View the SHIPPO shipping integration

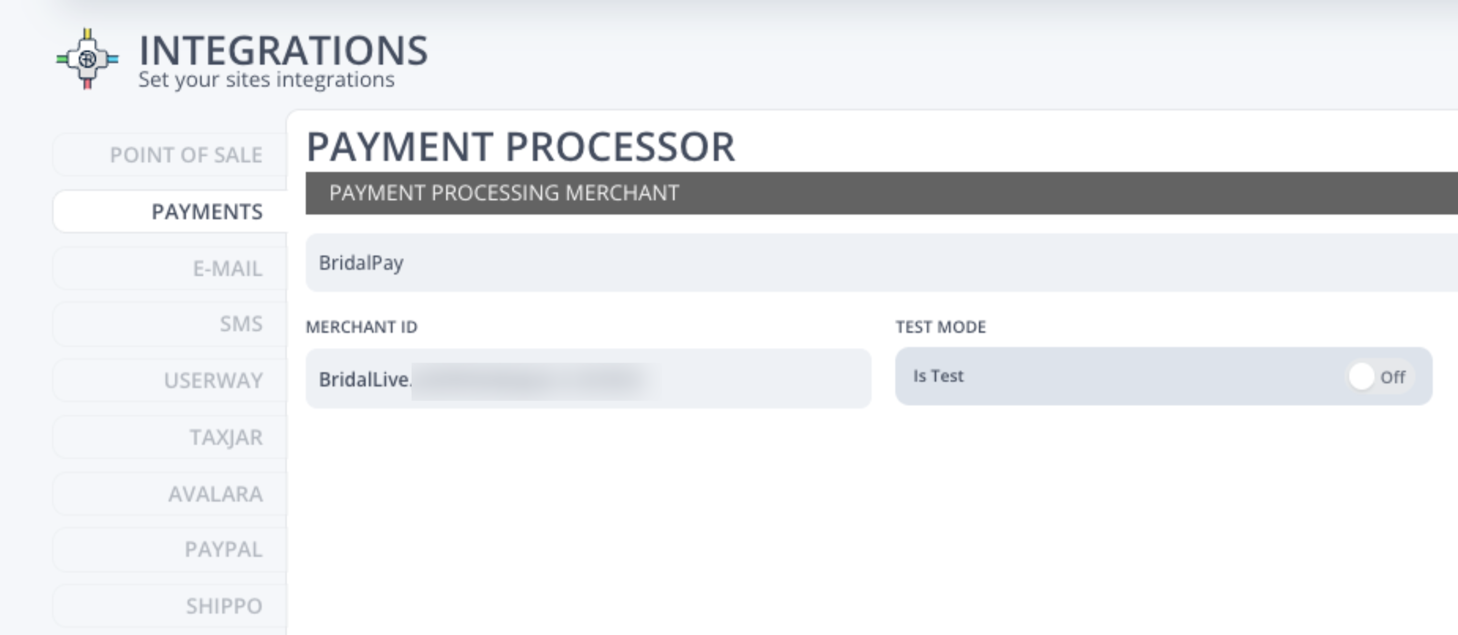(223, 604)
